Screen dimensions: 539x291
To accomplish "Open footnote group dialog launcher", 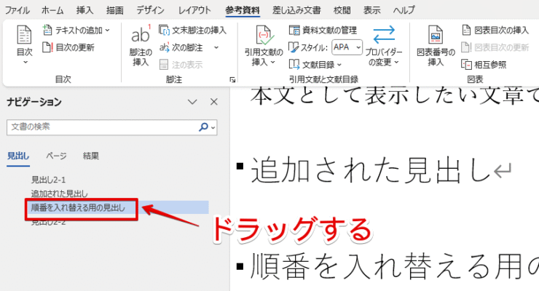I will [232, 79].
